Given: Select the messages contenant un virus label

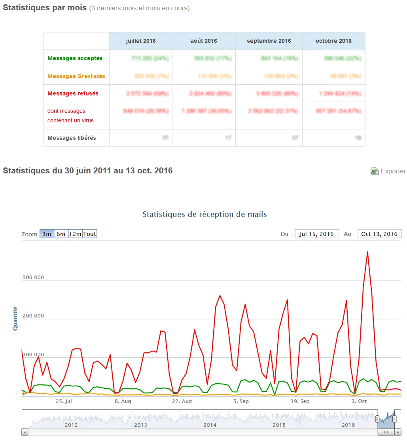Looking at the screenshot, I should pos(70,116).
